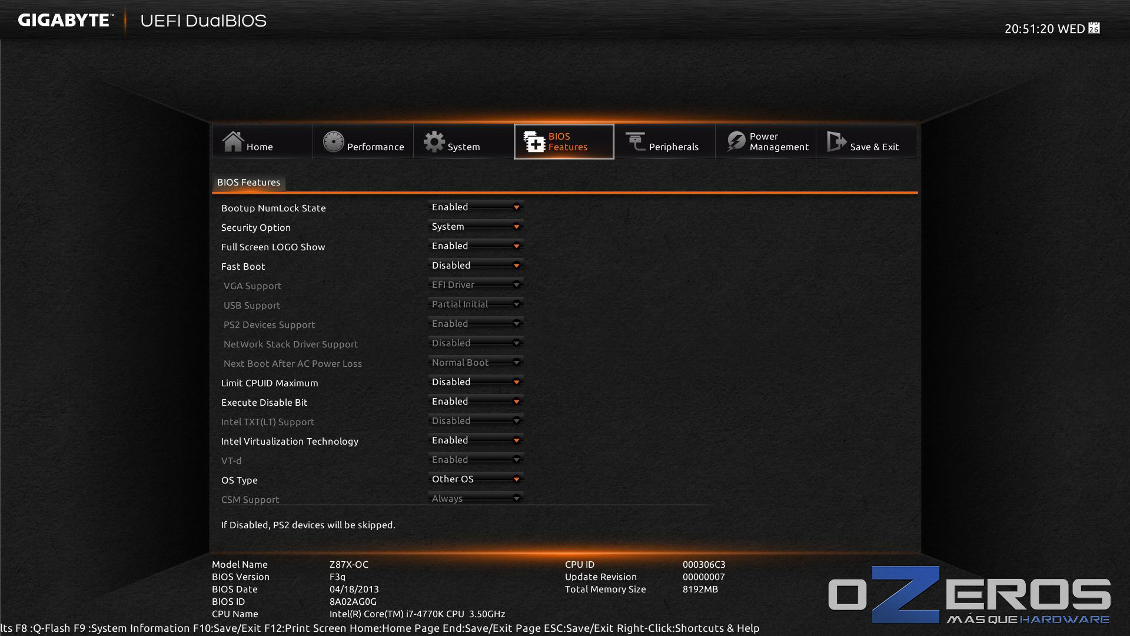
Task: Select the Limit CPUID Maximum label
Action: click(x=270, y=383)
